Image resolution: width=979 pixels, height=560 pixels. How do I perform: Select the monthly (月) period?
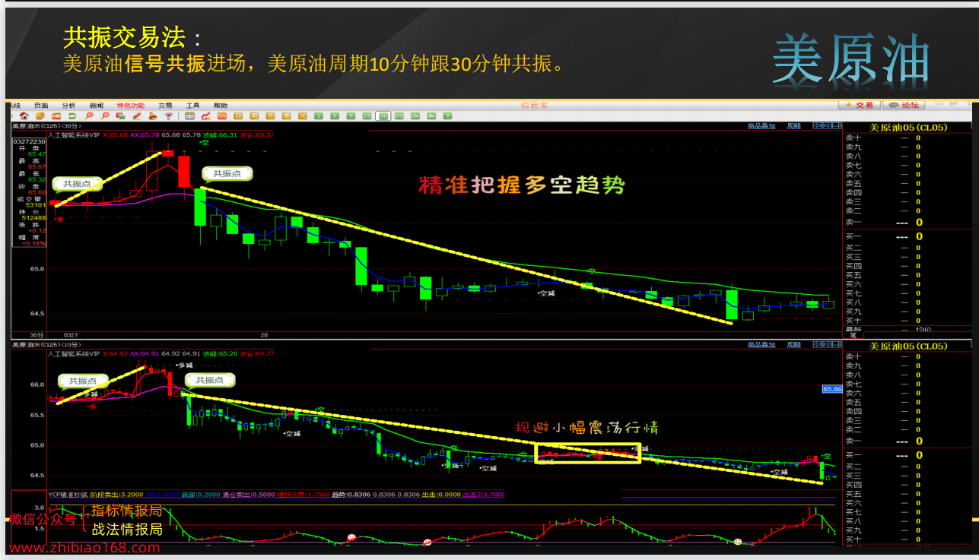pos(271,116)
